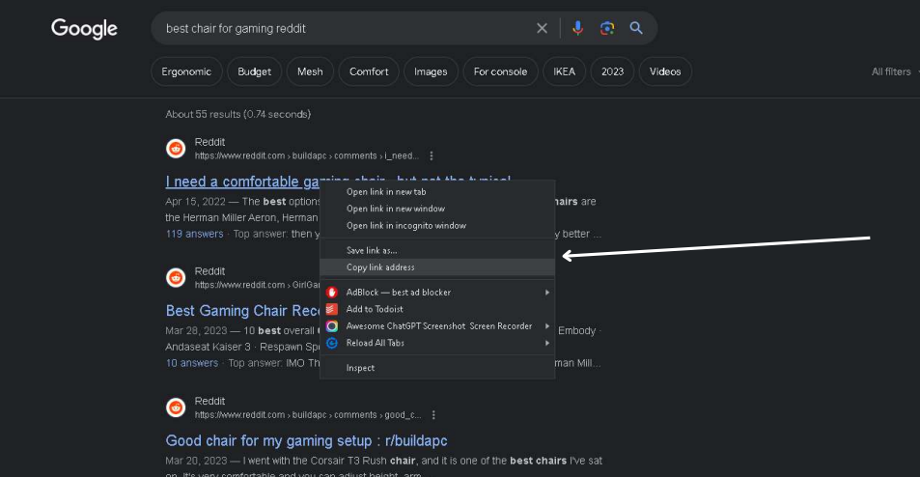Select the 2023 filter chip
920x477 pixels.
(612, 71)
